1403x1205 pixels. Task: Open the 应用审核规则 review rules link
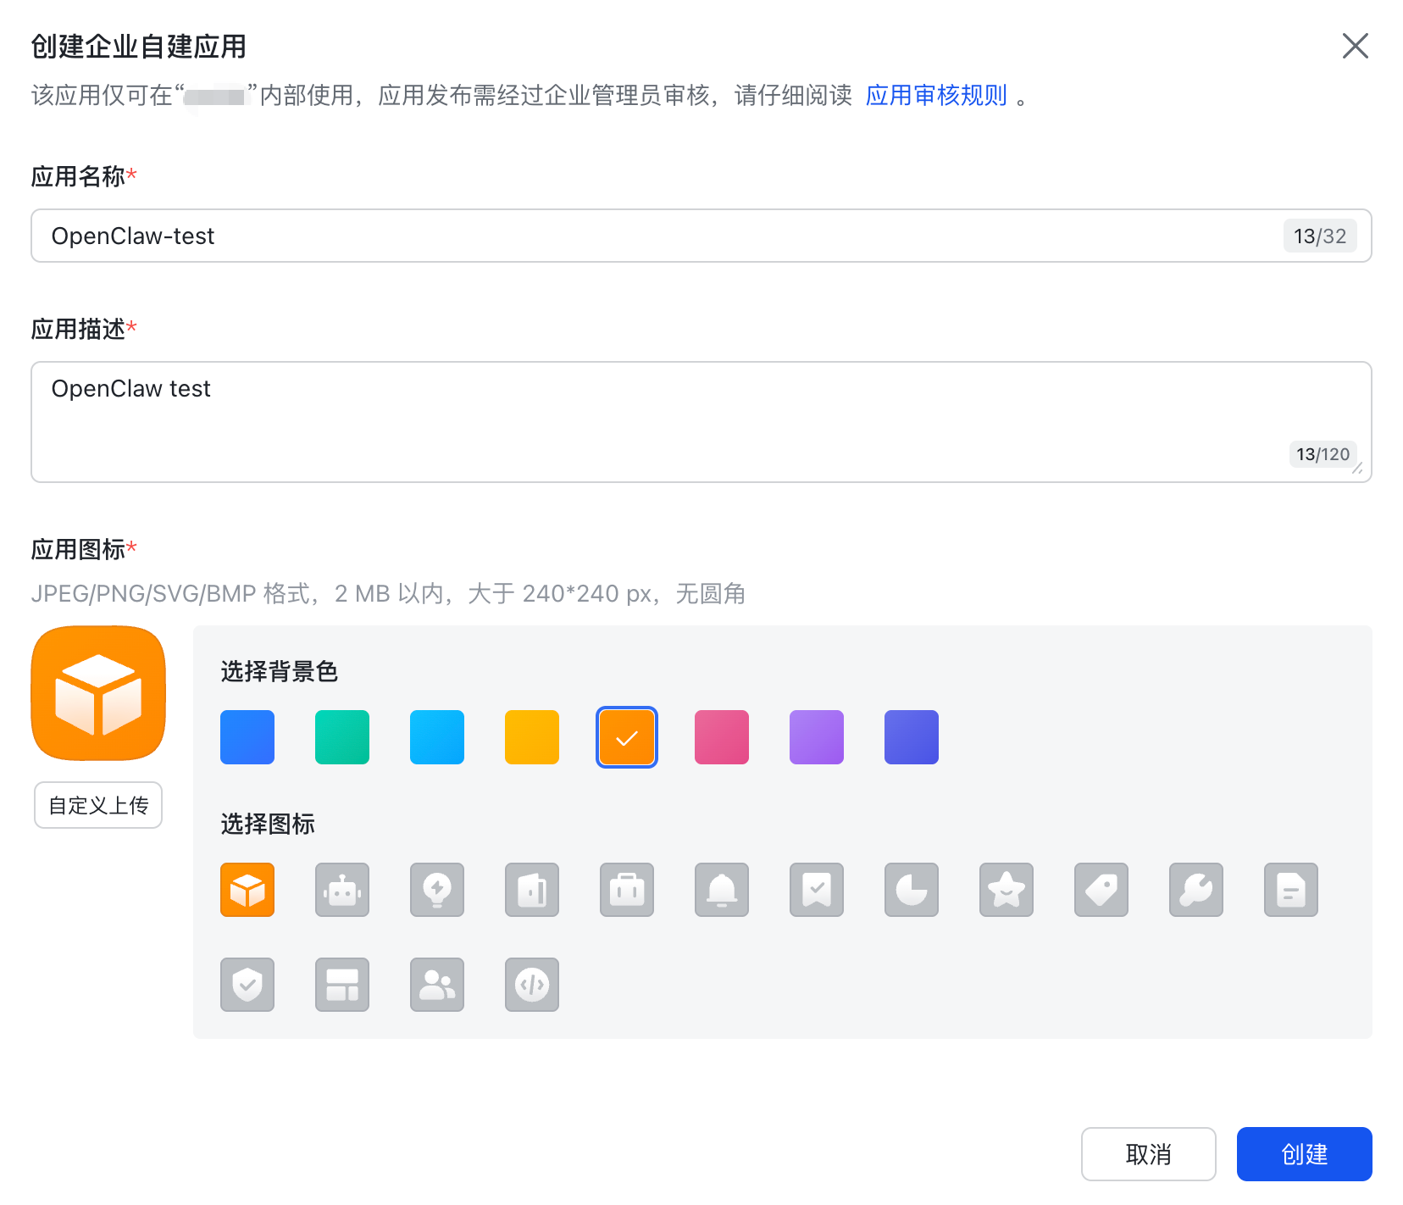point(935,95)
